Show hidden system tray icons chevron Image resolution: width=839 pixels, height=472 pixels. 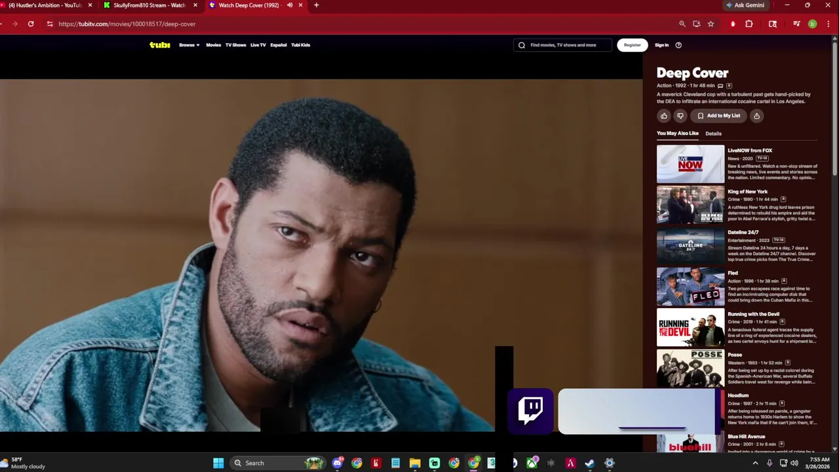[755, 463]
